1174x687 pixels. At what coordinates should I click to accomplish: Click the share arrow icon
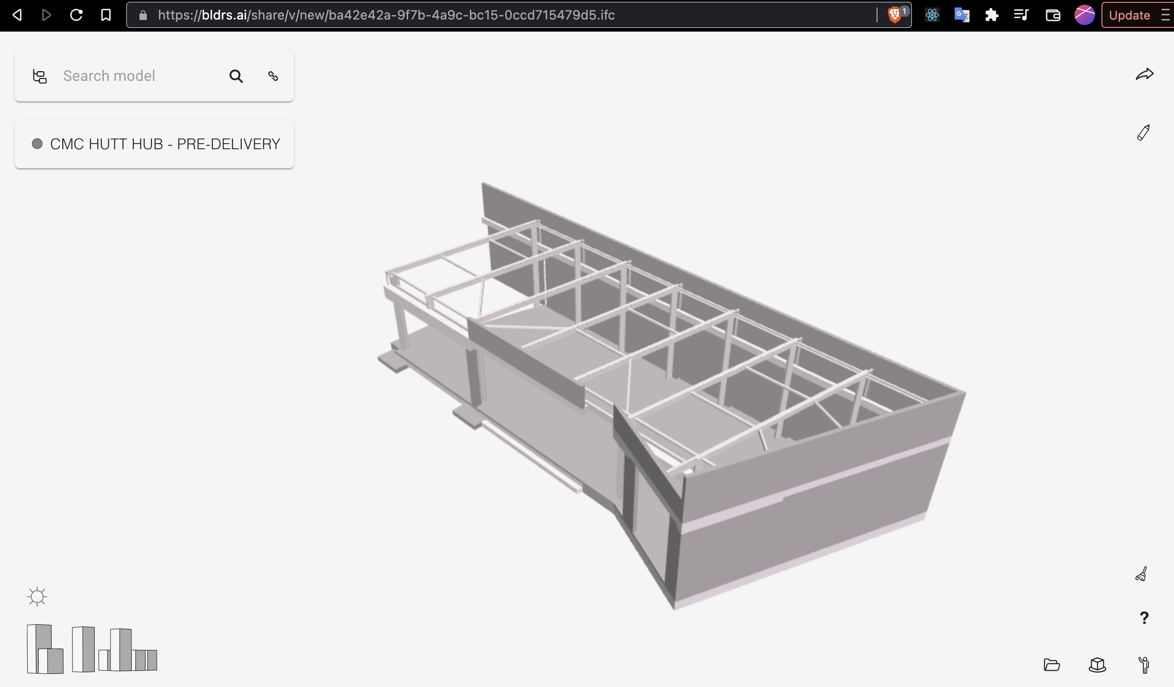[1144, 74]
